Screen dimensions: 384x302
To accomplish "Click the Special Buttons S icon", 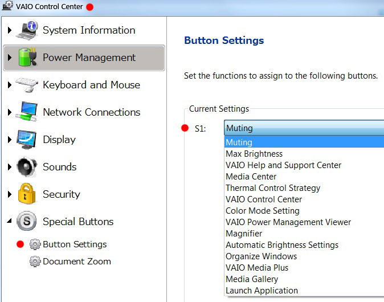I will (27, 222).
